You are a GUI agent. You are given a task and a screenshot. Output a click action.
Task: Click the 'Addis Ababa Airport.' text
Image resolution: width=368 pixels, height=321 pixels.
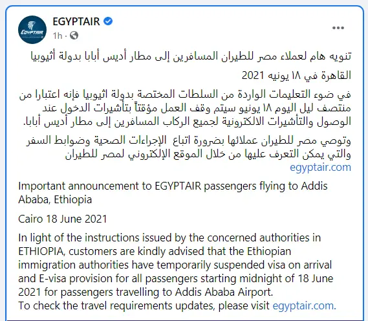pyautogui.click(x=224, y=292)
